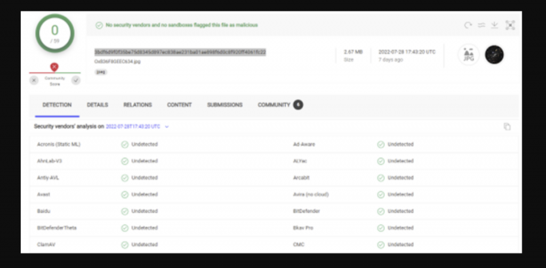Image resolution: width=546 pixels, height=268 pixels.
Task: Open the Community tab
Action: (x=274, y=105)
